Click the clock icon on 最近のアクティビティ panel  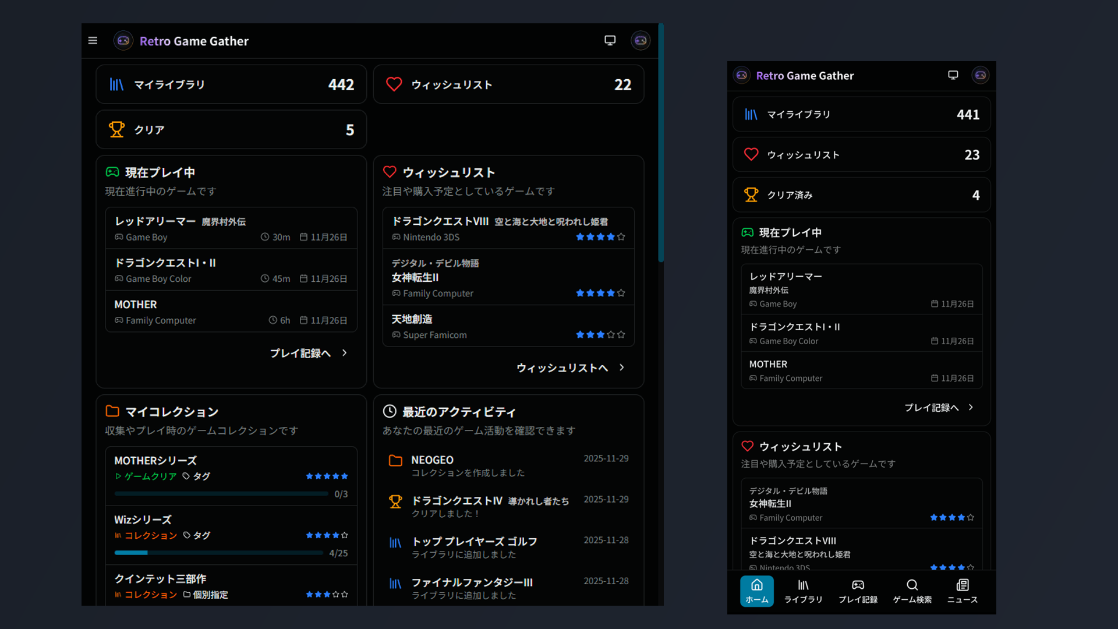[390, 412]
